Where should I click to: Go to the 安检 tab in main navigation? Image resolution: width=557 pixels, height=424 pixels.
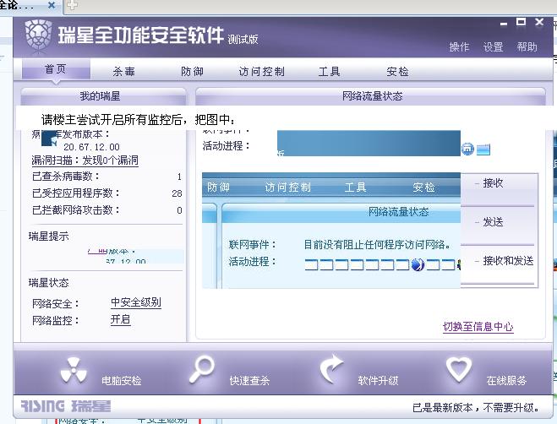coord(397,72)
